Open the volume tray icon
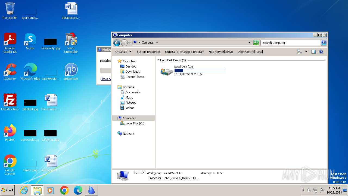 tap(309, 190)
